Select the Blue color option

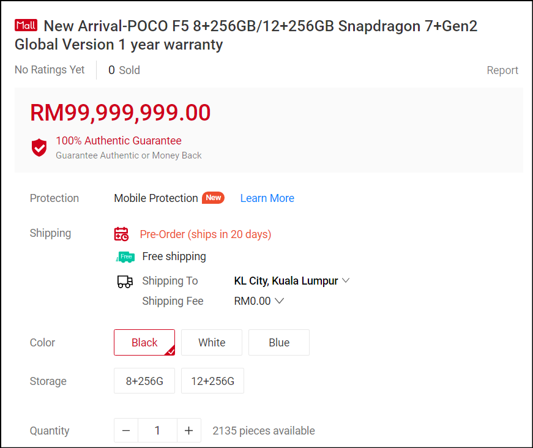(x=279, y=342)
